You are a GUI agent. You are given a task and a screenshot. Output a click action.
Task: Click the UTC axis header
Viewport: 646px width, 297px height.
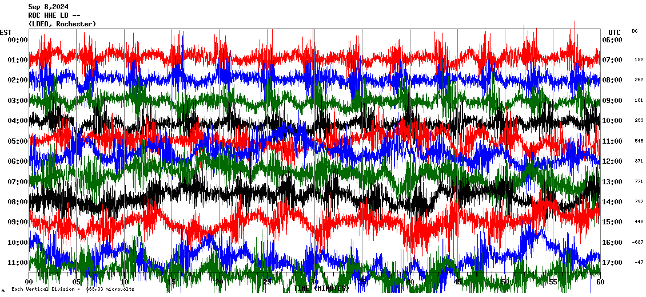point(614,32)
